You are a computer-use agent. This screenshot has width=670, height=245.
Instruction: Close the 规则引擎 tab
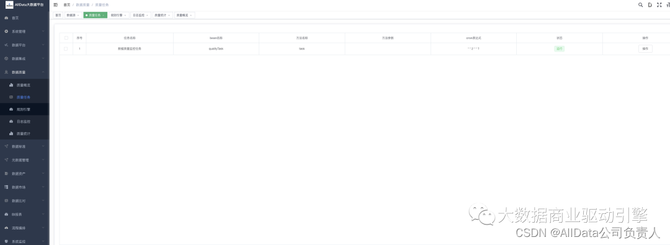click(125, 16)
